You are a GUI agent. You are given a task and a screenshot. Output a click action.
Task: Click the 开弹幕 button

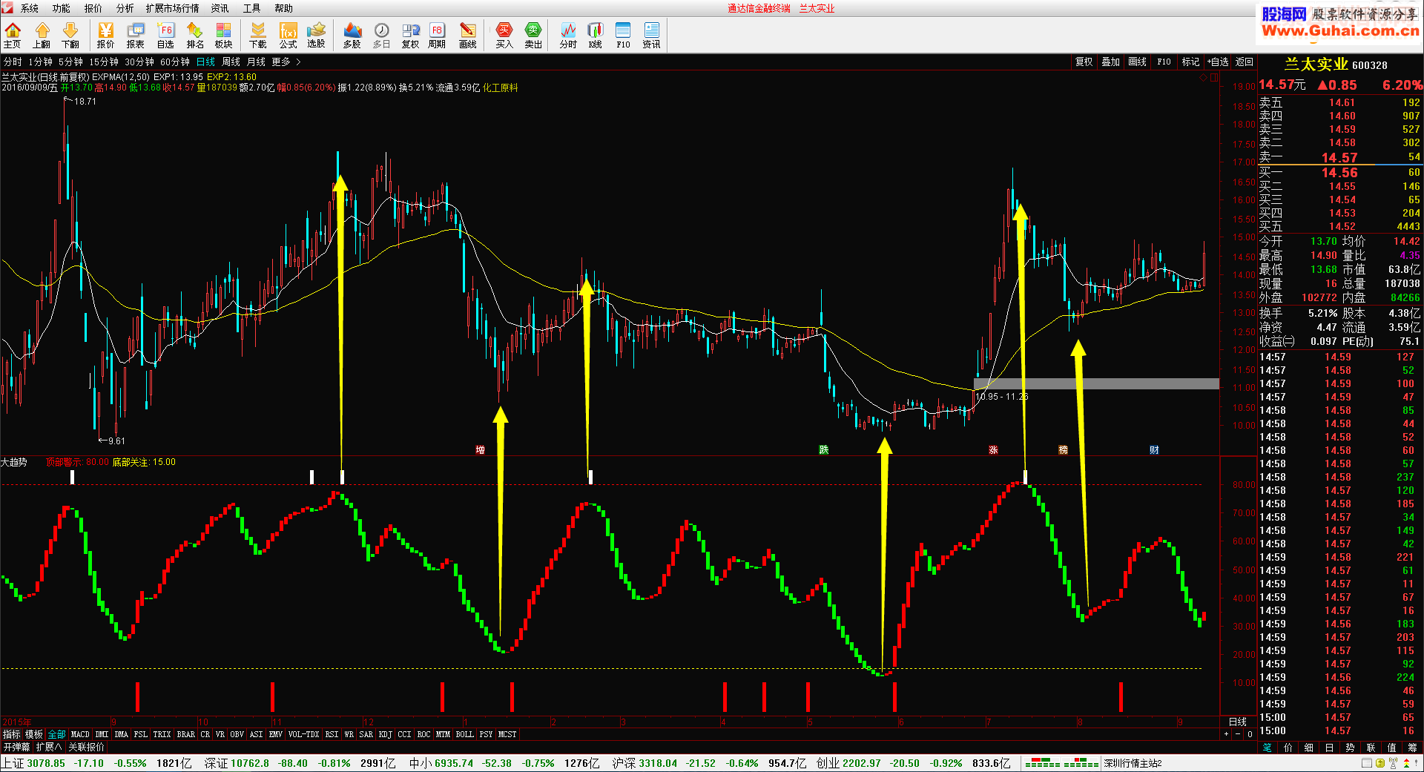tap(16, 747)
